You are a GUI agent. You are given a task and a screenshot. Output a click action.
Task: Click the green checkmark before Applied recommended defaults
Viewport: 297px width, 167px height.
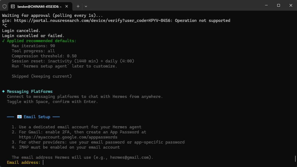click(3, 41)
